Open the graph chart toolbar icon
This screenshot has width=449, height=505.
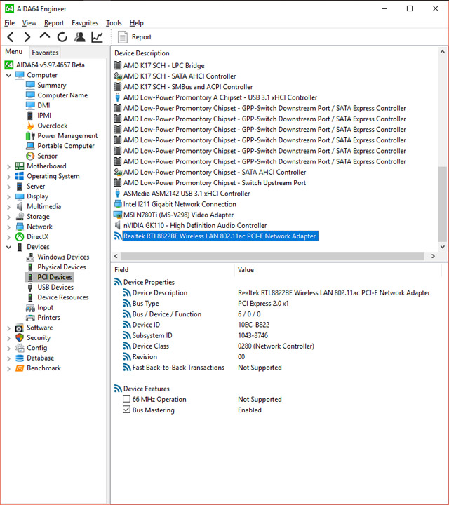tap(97, 37)
